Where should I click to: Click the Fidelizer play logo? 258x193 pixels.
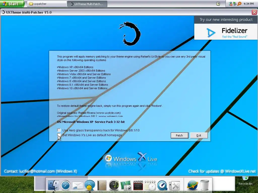[211, 32]
